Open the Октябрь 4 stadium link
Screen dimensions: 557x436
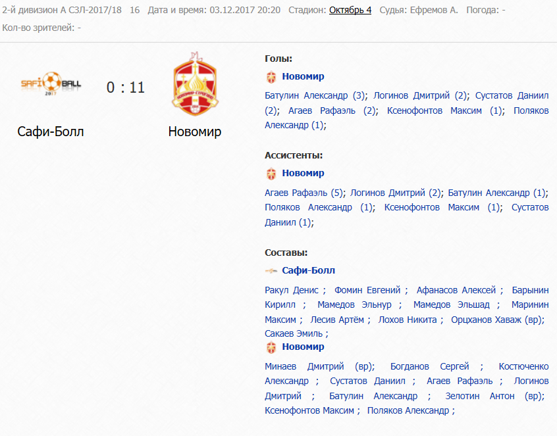[x=350, y=10]
